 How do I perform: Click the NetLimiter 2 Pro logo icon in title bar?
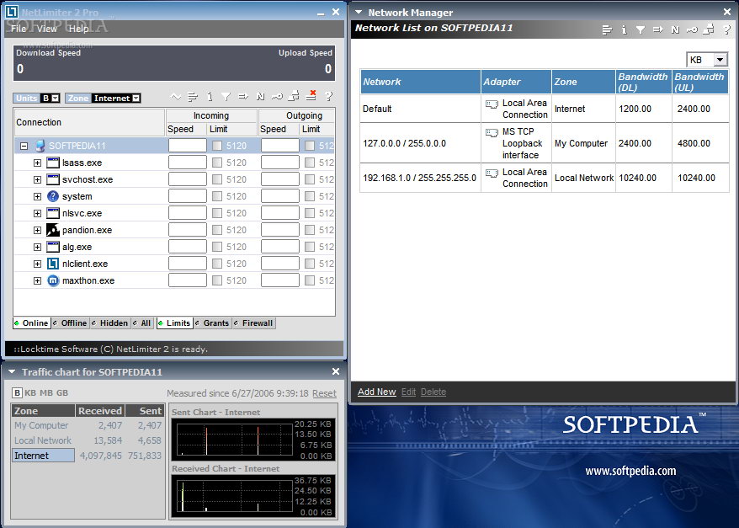point(11,12)
